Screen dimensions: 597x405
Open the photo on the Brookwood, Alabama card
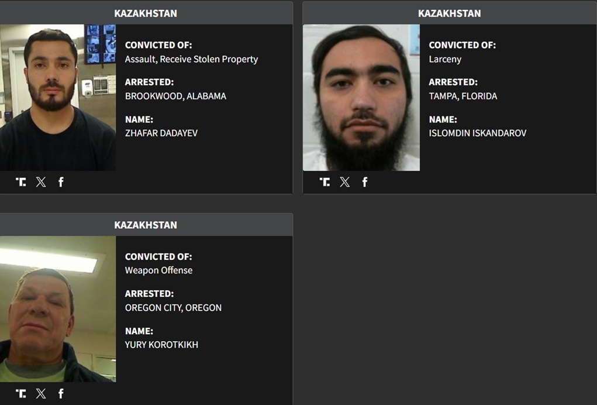(58, 98)
